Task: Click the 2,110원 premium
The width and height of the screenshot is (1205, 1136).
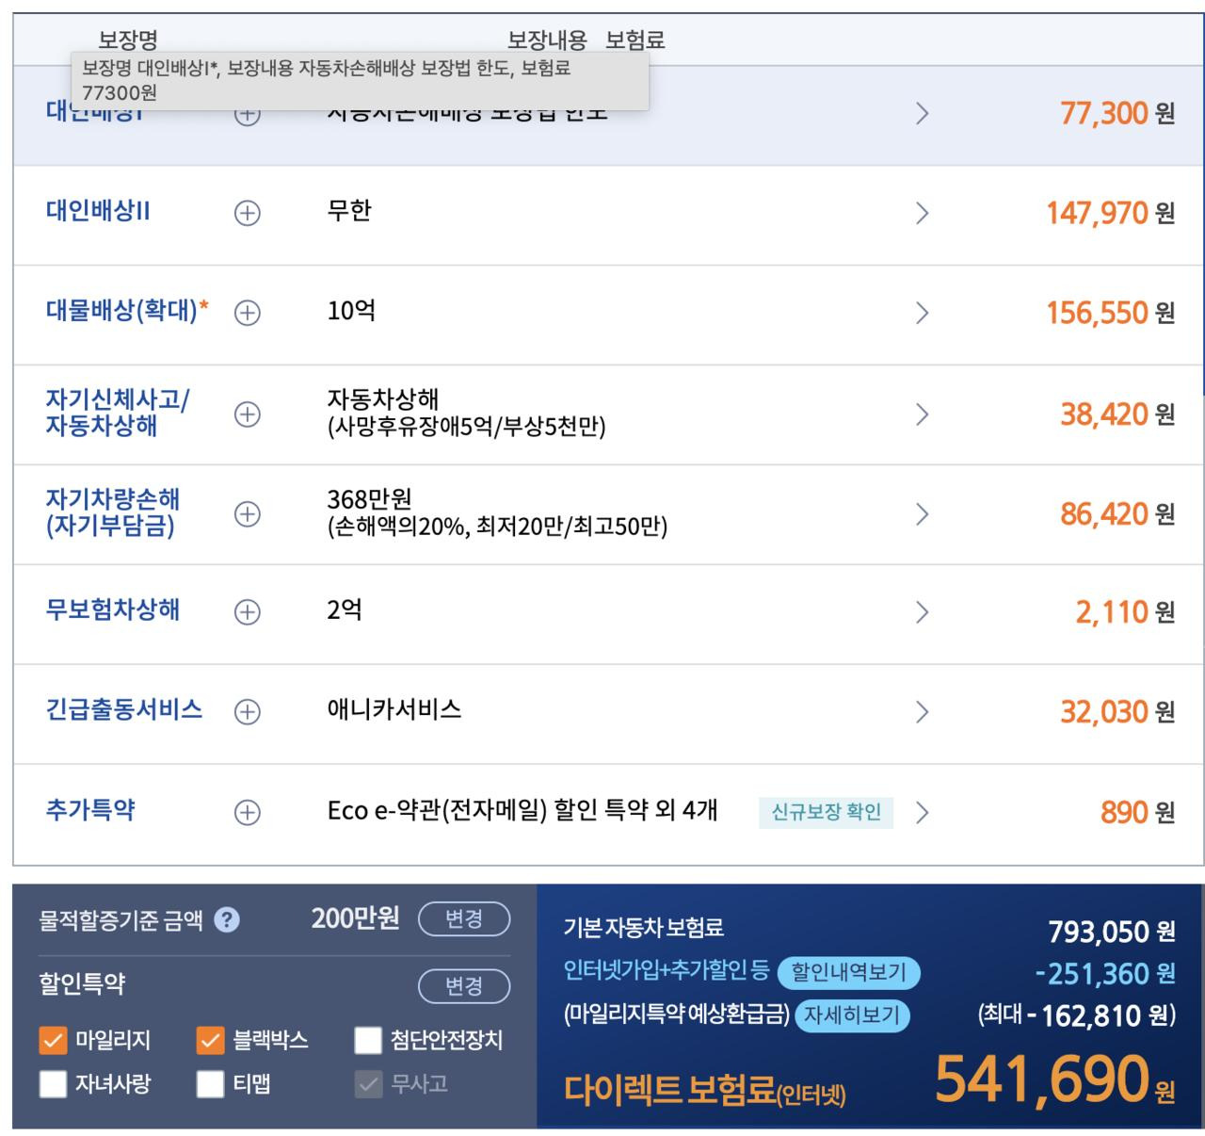Action: (x=1125, y=612)
